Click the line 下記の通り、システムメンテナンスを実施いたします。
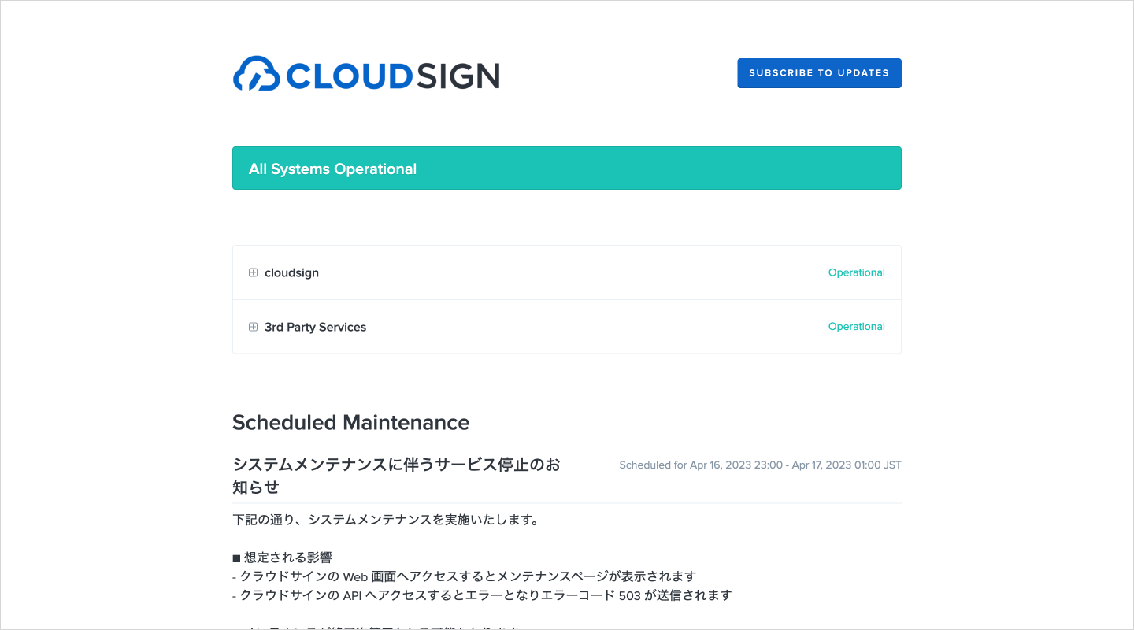This screenshot has width=1134, height=630. click(385, 520)
